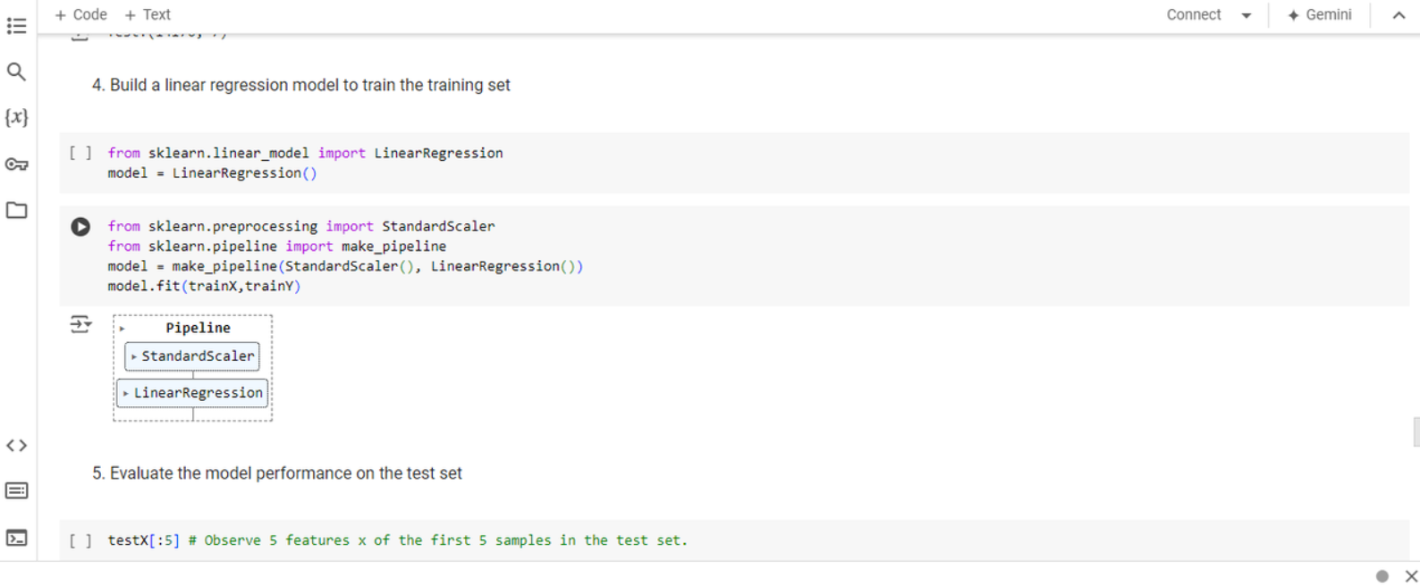Toggle output actions icon beside Pipeline output

click(80, 324)
